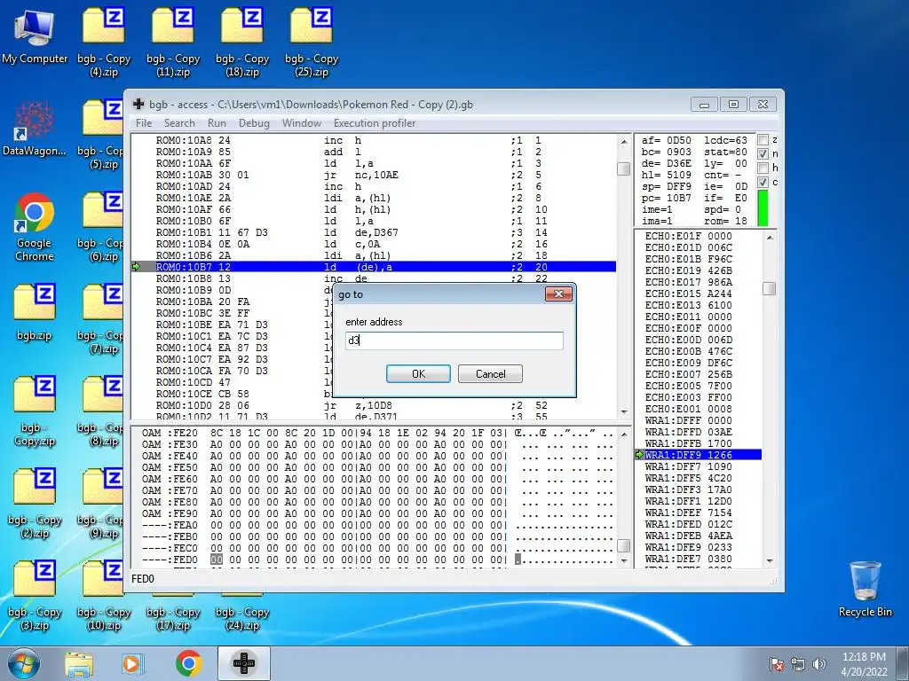Select disassembly line ROM0:10A8 inc h

point(374,140)
